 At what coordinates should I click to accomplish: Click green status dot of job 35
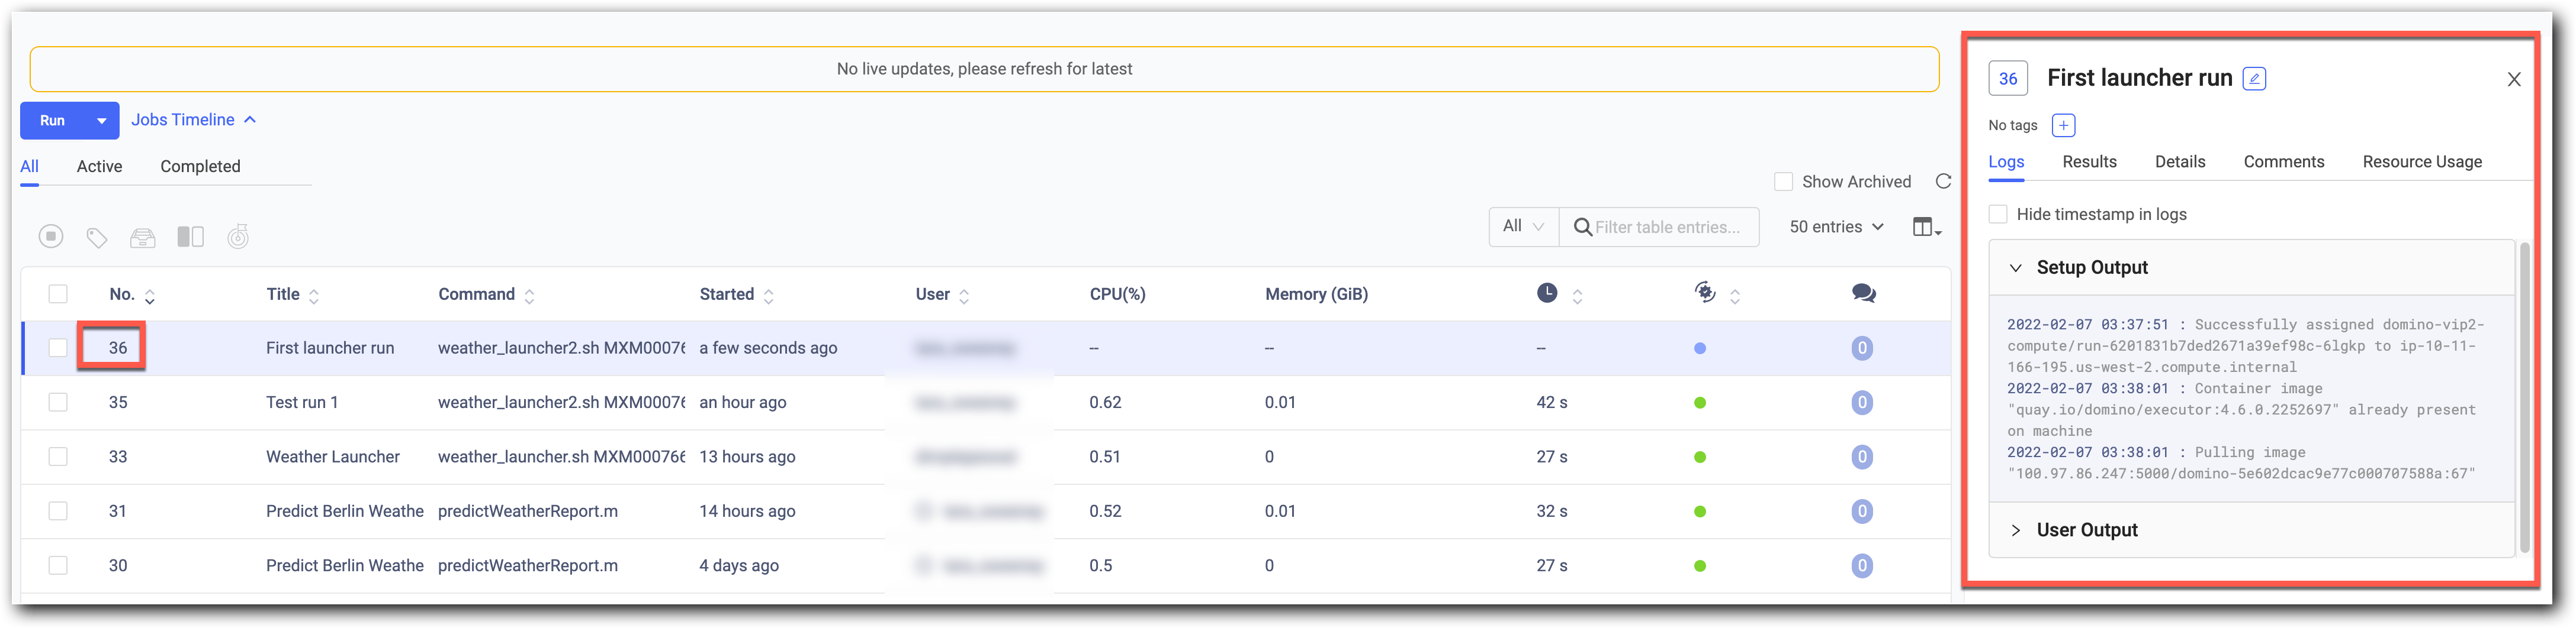pos(1700,403)
